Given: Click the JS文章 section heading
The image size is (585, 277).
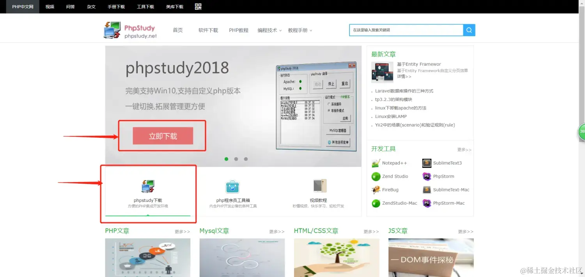Looking at the screenshot, I should pos(398,231).
